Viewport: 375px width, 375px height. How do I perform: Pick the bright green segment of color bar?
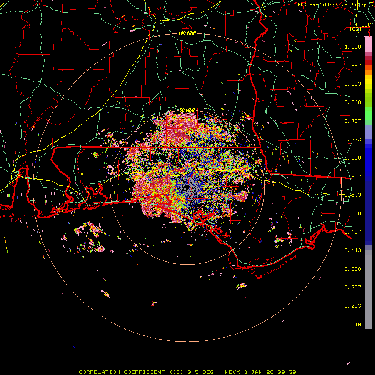(x=368, y=114)
